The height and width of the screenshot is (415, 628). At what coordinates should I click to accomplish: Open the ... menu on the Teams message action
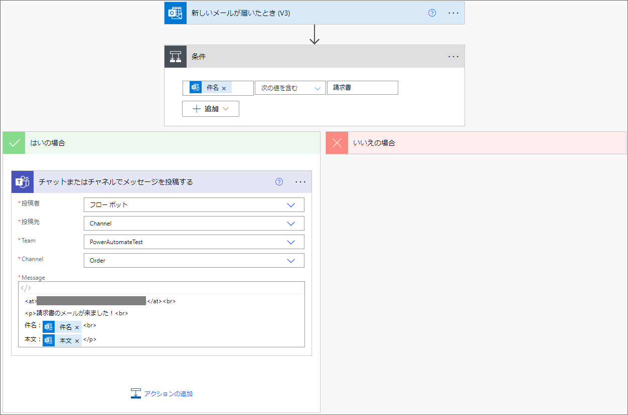coord(300,182)
